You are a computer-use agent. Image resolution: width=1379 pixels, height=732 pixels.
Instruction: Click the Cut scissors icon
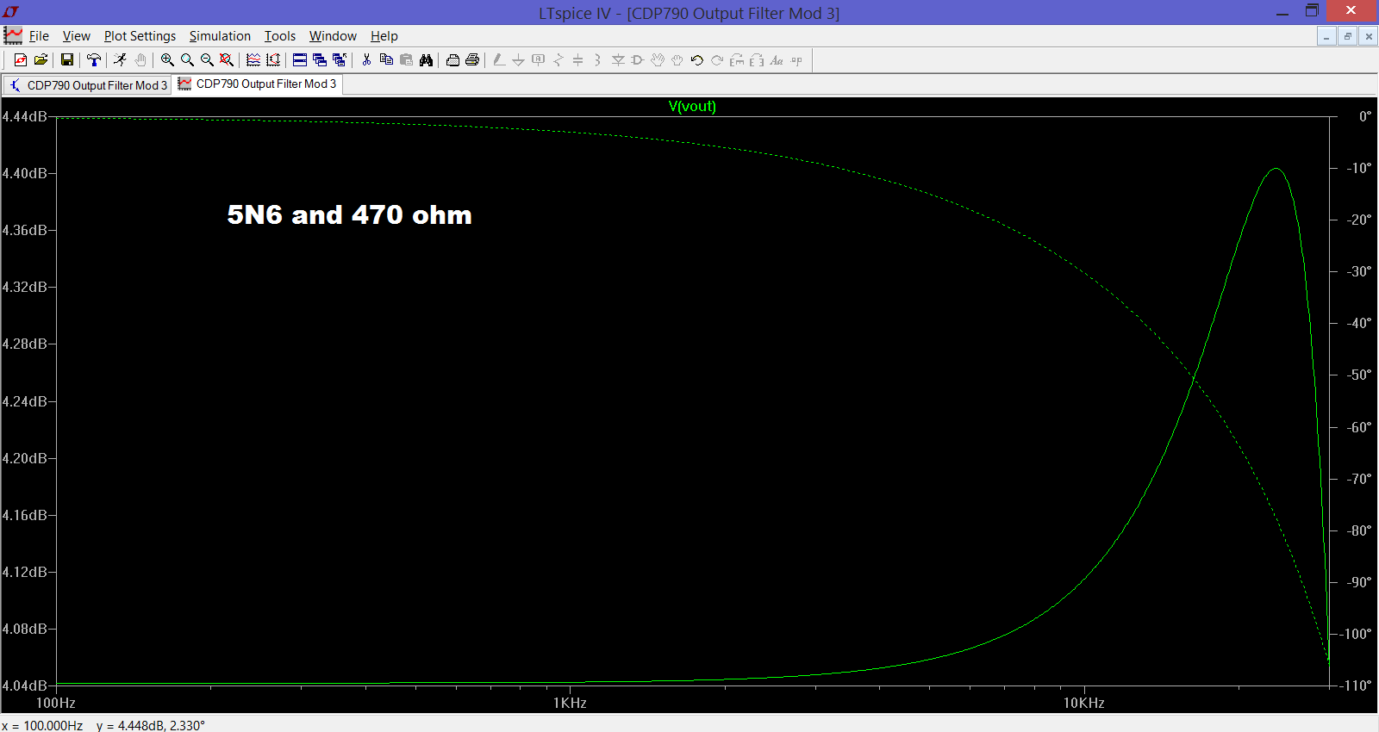click(x=366, y=59)
